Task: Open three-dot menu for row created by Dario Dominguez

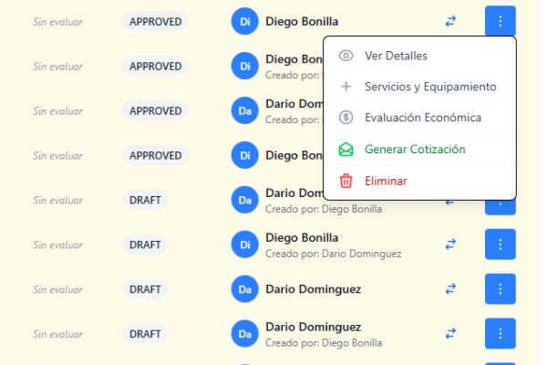Action: point(500,244)
